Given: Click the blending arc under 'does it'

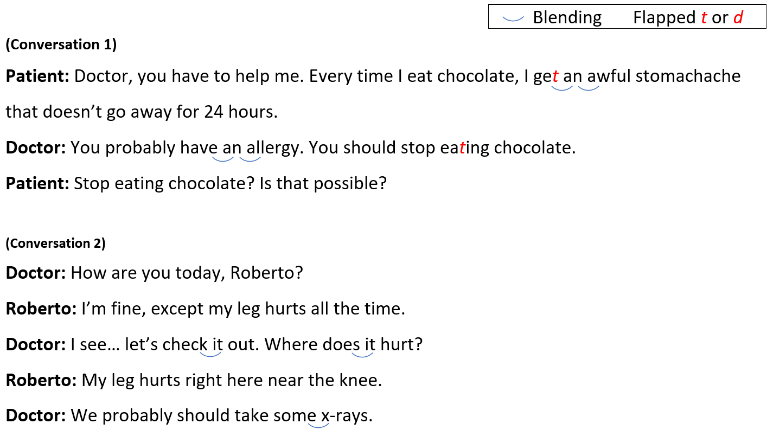Looking at the screenshot, I should [x=363, y=354].
